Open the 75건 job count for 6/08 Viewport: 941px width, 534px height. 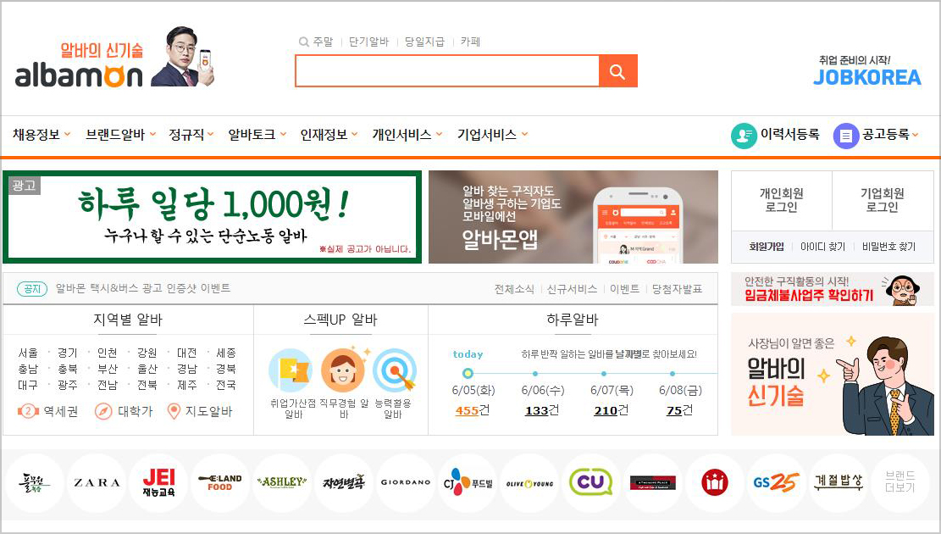(x=679, y=410)
